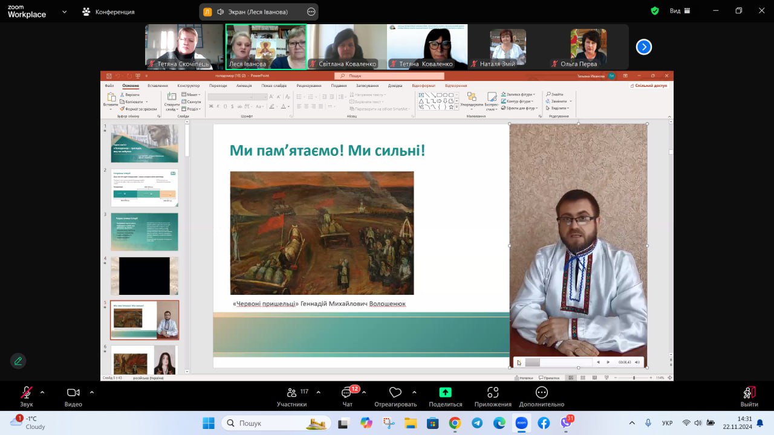Open Заливка фігури shape fill dropdown
This screenshot has width=774, height=435.
click(x=518, y=95)
